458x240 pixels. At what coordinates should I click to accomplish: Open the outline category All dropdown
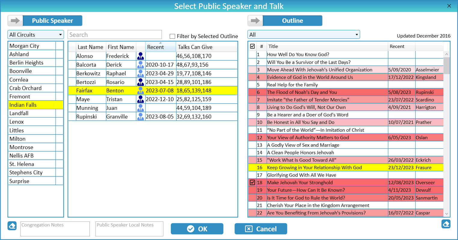[304, 34]
